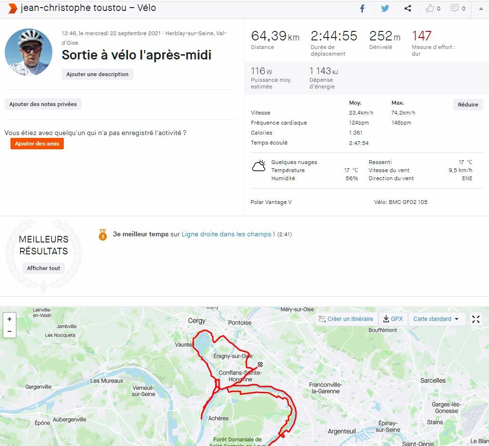Screen dimensions: 489x446
Task: Collapse header using the up arrow
Action: coord(481,9)
